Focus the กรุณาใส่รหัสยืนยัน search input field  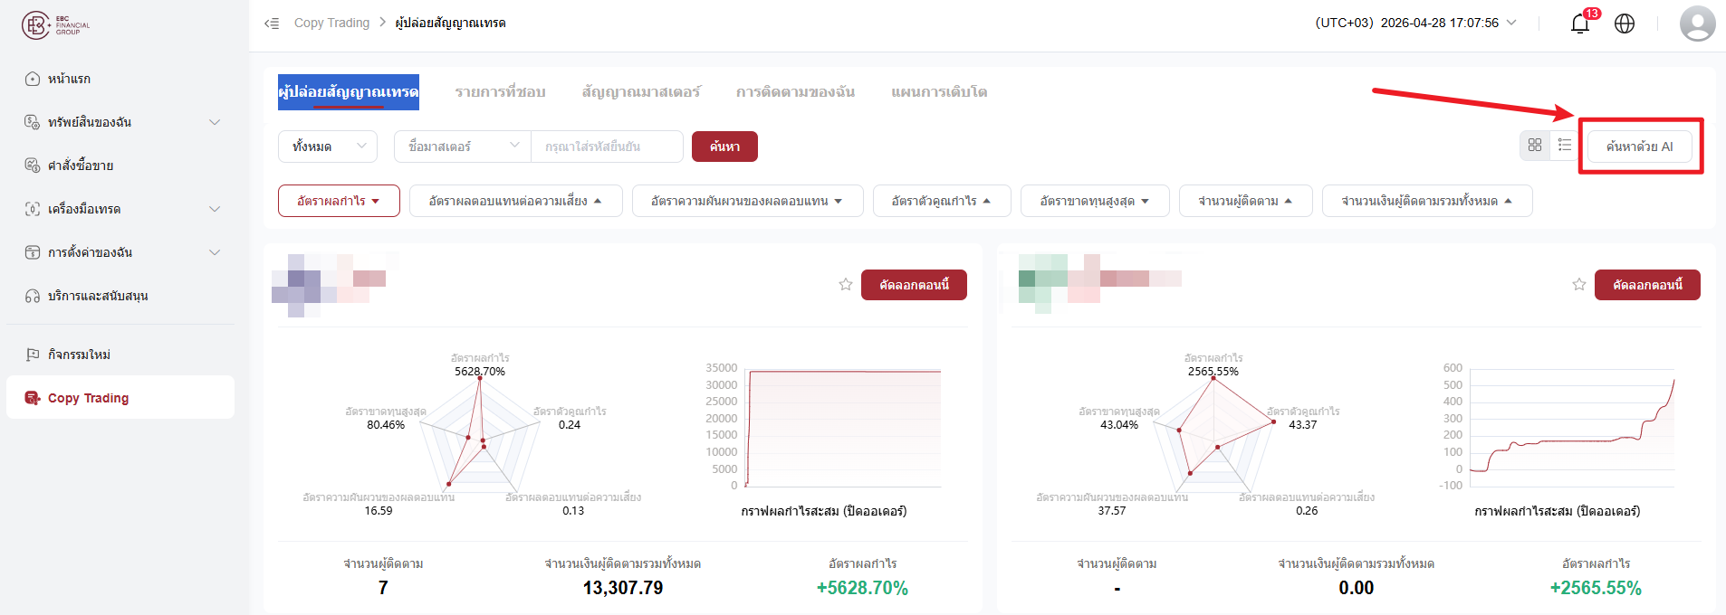pyautogui.click(x=607, y=147)
